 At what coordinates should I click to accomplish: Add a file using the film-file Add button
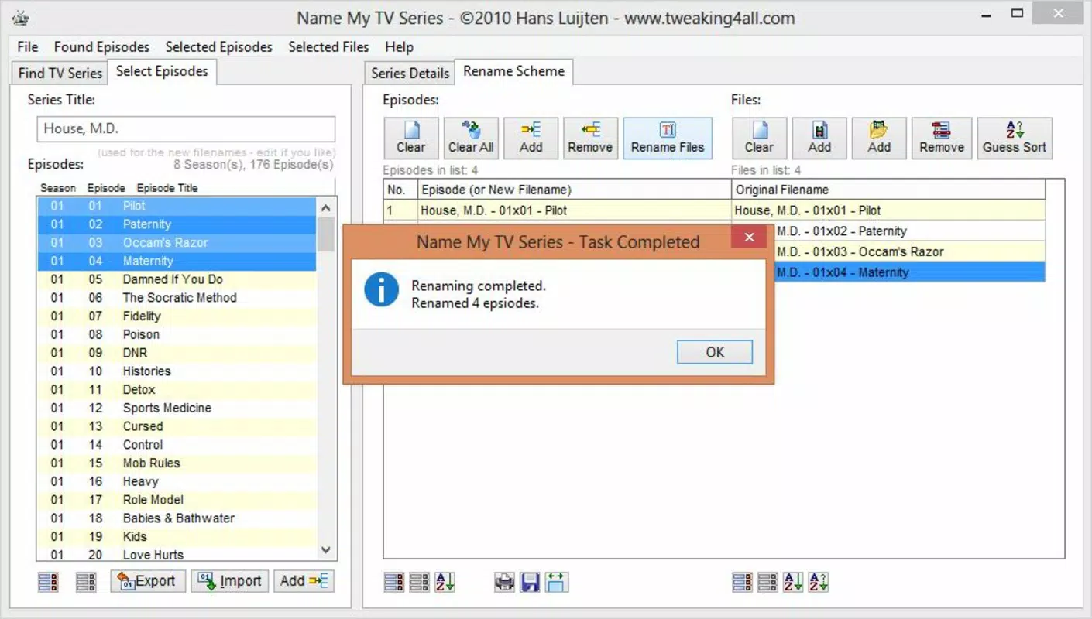point(819,139)
